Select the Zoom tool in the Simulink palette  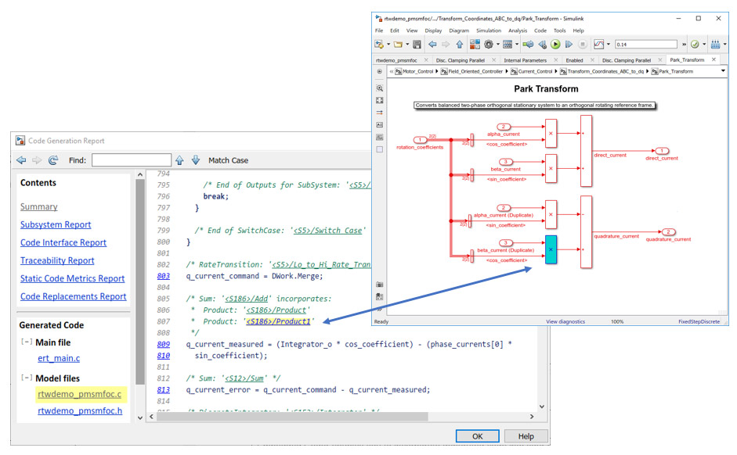tap(380, 88)
